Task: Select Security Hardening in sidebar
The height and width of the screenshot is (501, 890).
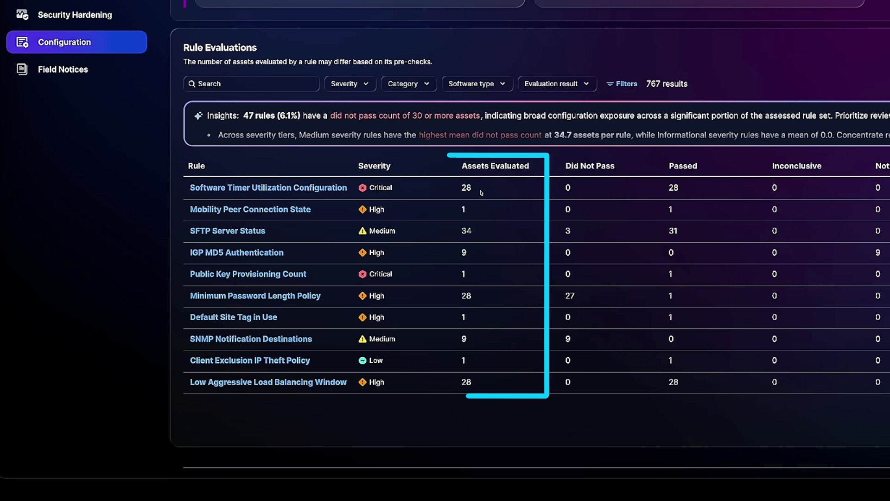Action: (x=75, y=15)
